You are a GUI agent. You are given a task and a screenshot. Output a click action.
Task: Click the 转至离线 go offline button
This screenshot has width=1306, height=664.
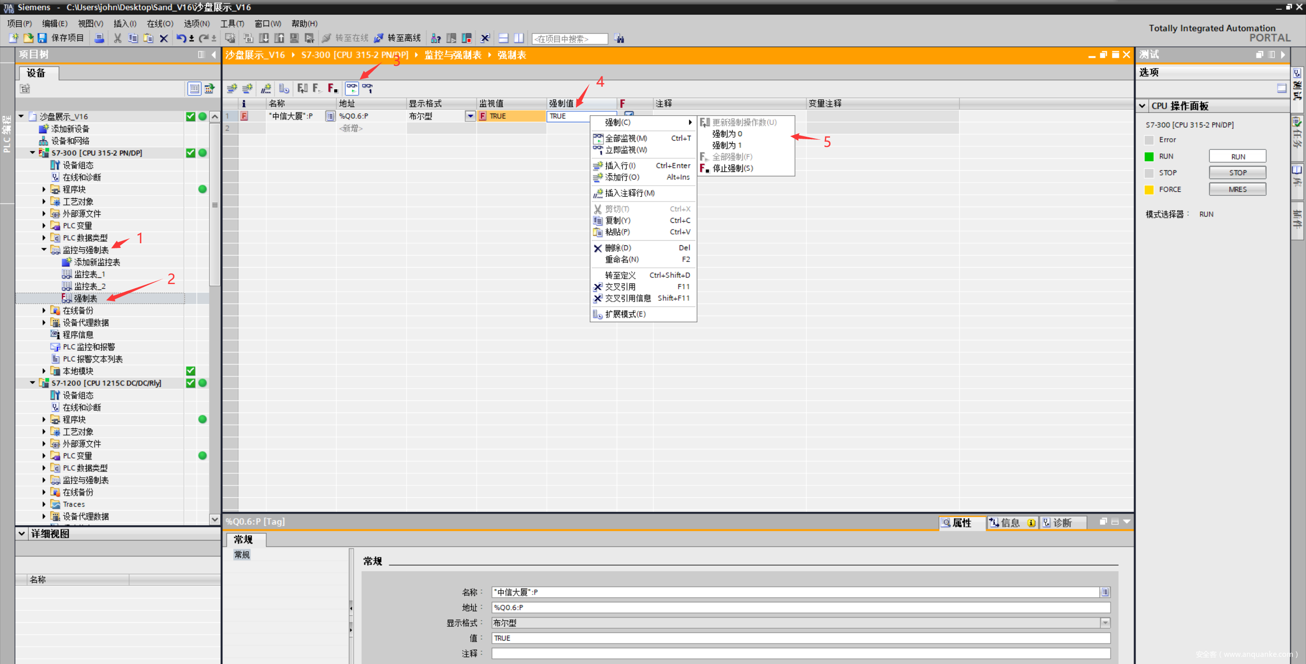click(x=398, y=38)
